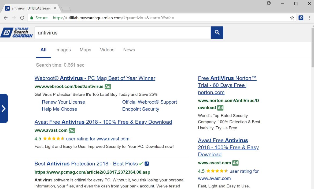Click the browser address bar URL

[113, 18]
